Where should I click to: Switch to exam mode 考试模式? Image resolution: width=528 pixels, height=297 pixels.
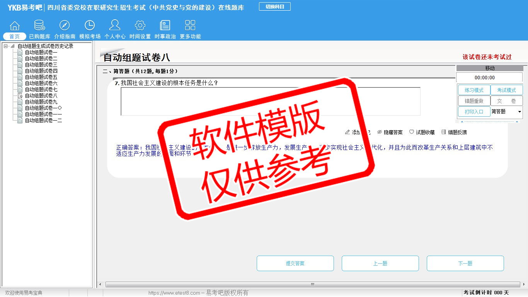506,90
